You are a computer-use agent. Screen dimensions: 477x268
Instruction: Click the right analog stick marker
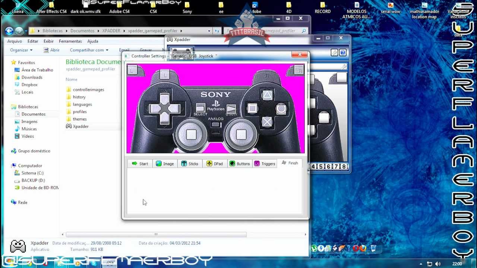(x=241, y=134)
